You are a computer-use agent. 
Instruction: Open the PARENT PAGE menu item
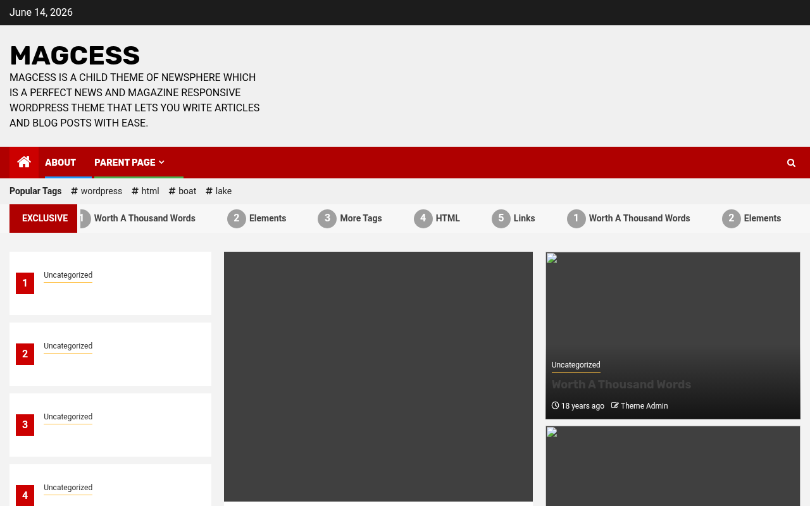(125, 163)
